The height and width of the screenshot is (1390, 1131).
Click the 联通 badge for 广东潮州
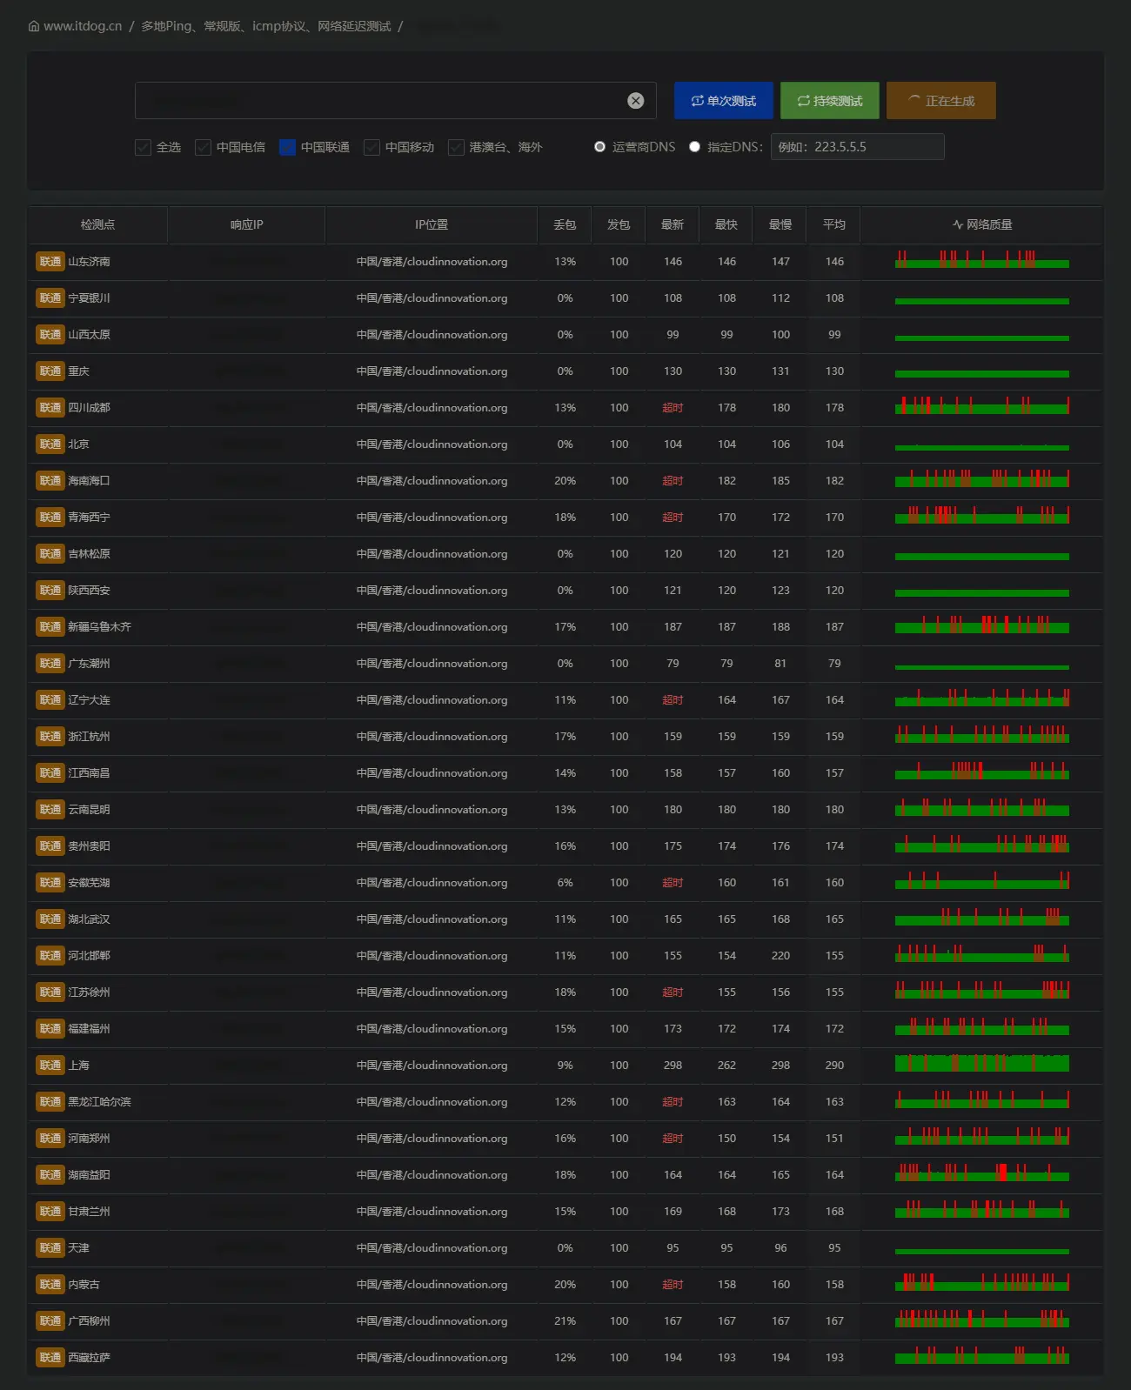tap(50, 664)
